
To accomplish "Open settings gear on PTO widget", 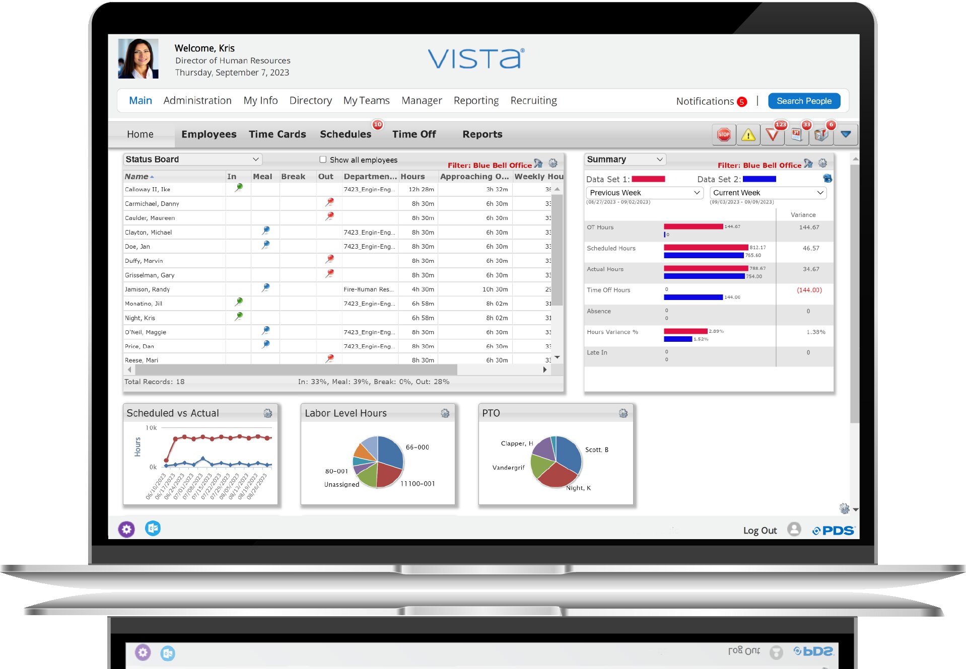I will coord(623,413).
